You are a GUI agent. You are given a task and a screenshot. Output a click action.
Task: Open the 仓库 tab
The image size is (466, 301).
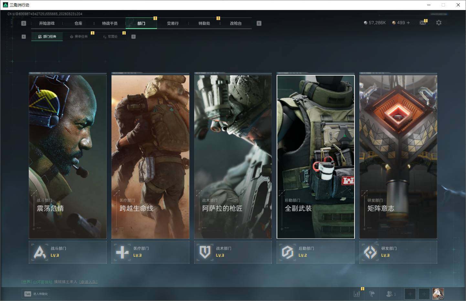(78, 23)
